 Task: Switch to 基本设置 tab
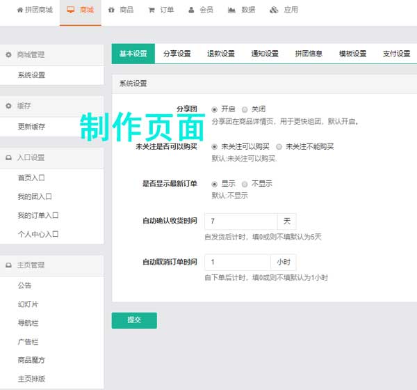[x=133, y=54]
